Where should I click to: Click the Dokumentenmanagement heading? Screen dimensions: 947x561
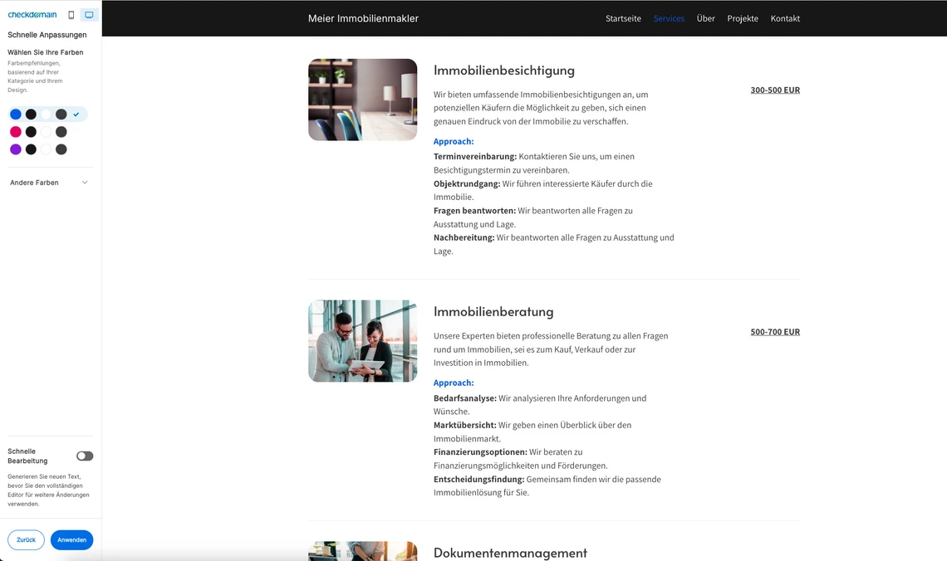coord(509,553)
